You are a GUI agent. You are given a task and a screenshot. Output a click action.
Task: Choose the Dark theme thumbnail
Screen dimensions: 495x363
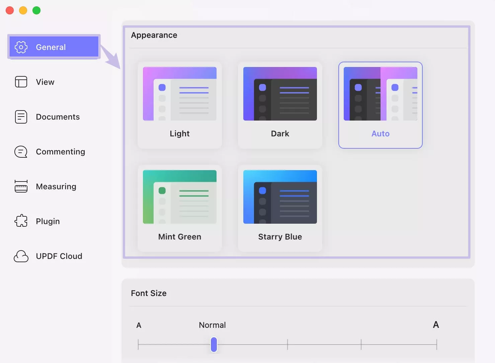tap(280, 94)
